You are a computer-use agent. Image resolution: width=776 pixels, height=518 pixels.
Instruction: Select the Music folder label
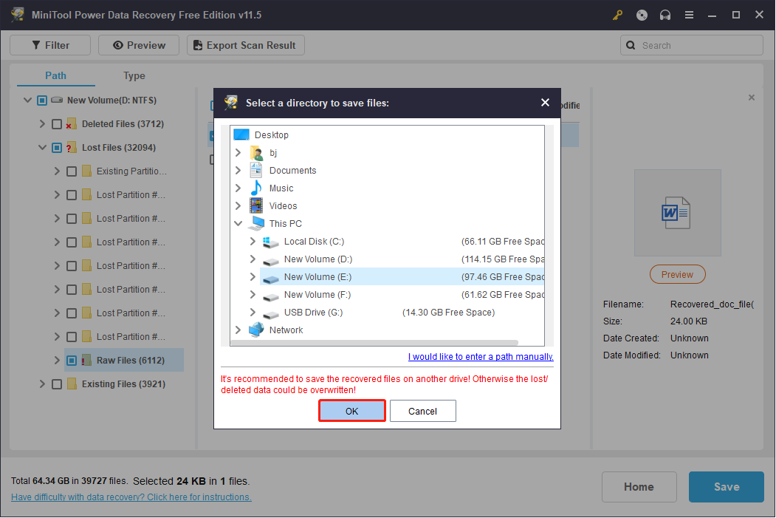pos(281,188)
